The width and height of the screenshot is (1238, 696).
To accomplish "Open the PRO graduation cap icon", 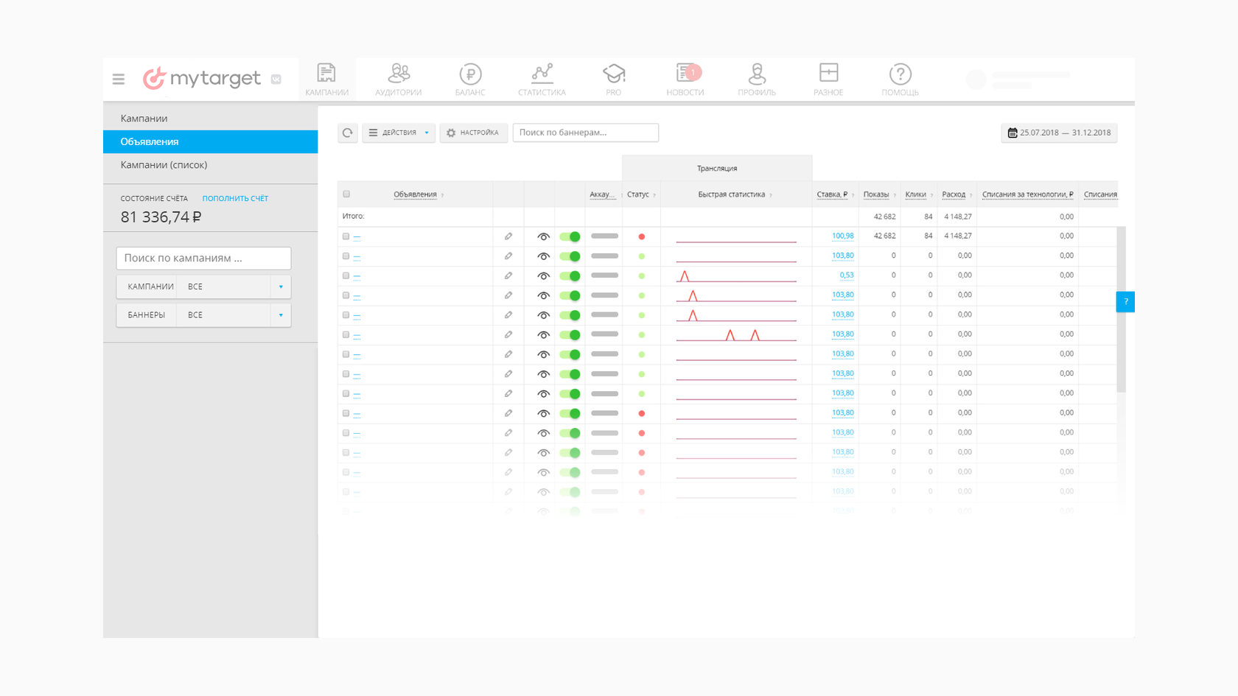I will point(614,79).
